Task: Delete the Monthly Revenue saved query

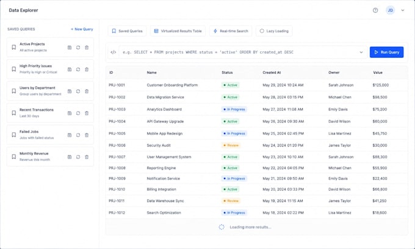Action: click(87, 157)
